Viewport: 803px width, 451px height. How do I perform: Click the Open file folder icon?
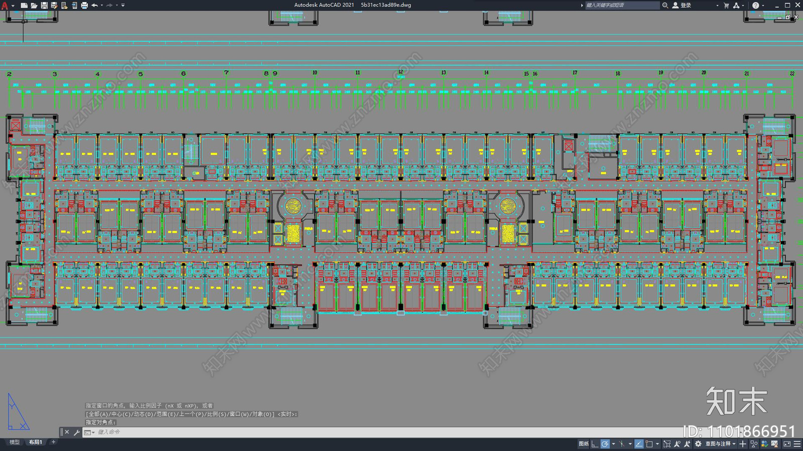[x=34, y=6]
